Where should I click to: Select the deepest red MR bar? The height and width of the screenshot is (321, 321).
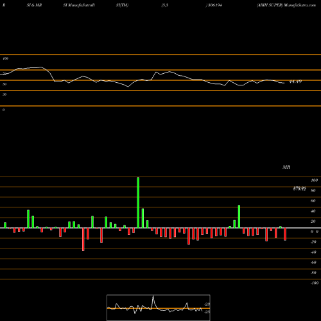pos(83,239)
